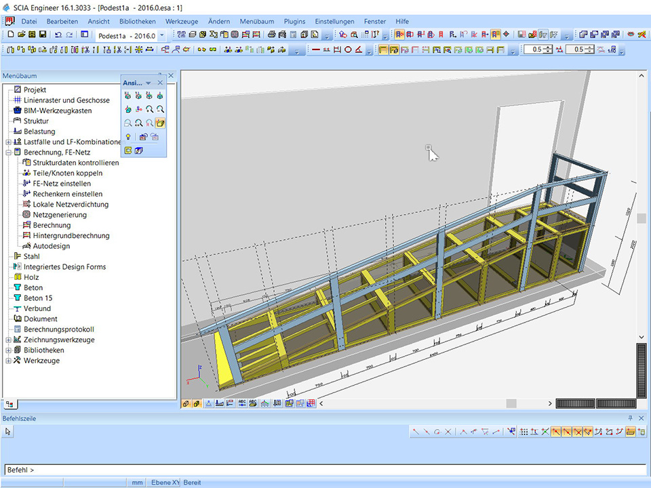
Task: Open the Einstellungen menu
Action: point(335,22)
